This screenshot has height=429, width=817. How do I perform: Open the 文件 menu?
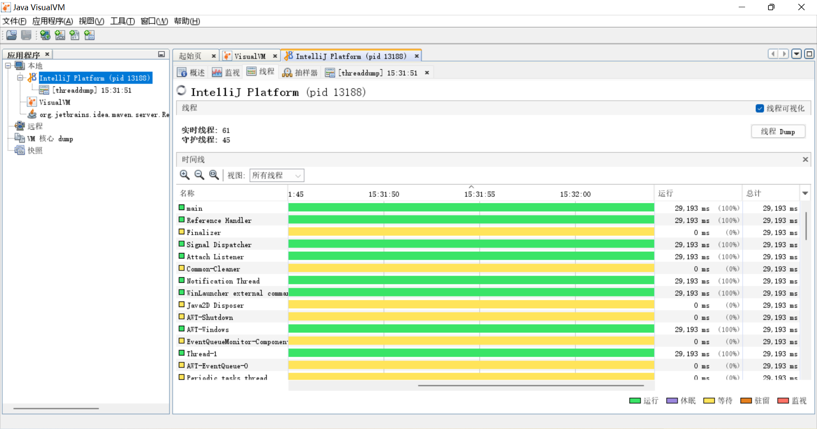click(14, 21)
